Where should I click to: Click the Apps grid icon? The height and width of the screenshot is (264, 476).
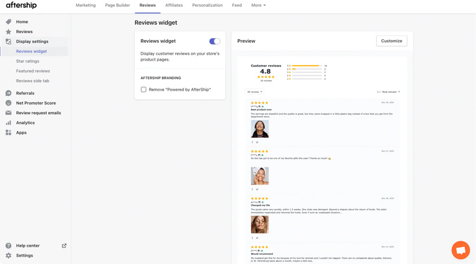click(x=8, y=133)
